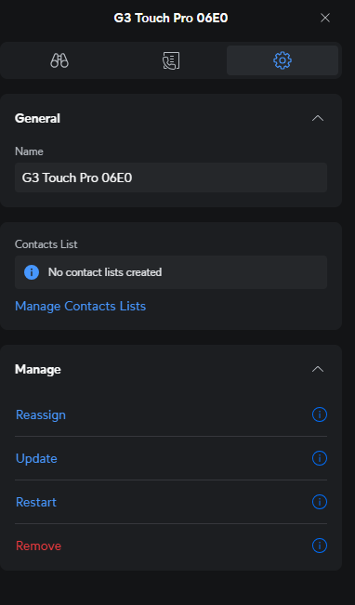355x605 pixels.
Task: Focus the Name input field
Action: [x=171, y=178]
